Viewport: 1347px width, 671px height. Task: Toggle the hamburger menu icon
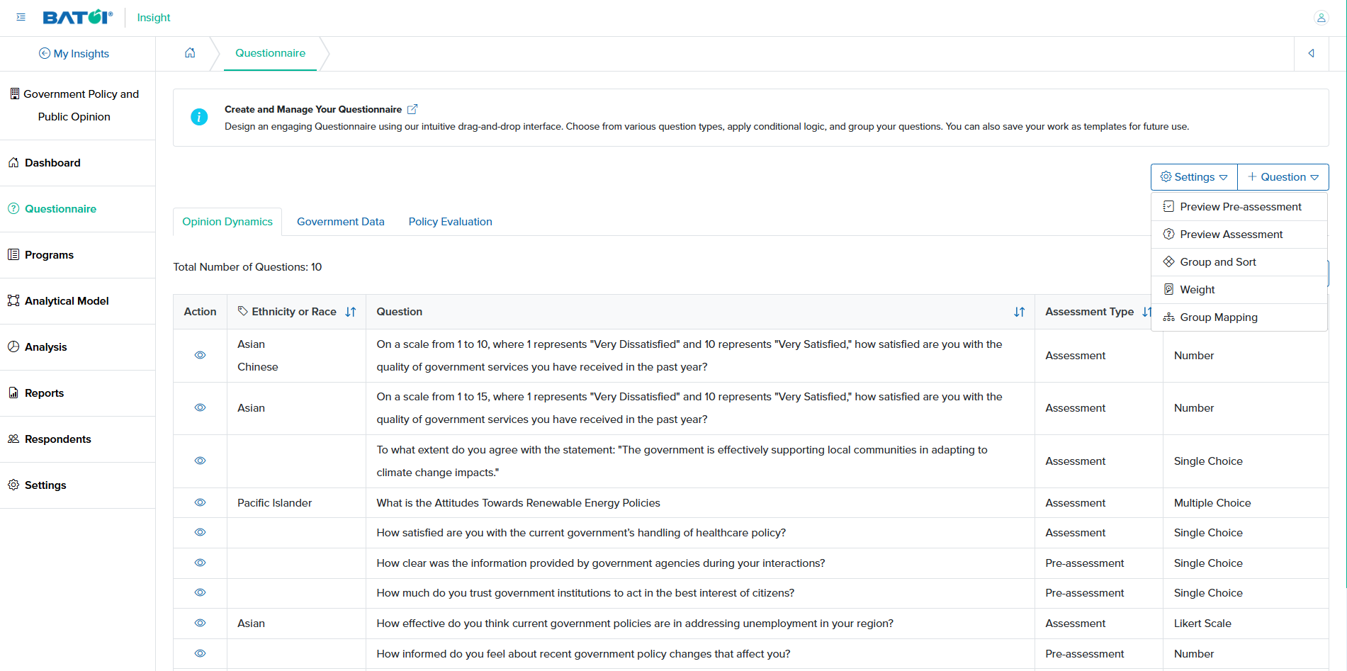[21, 17]
